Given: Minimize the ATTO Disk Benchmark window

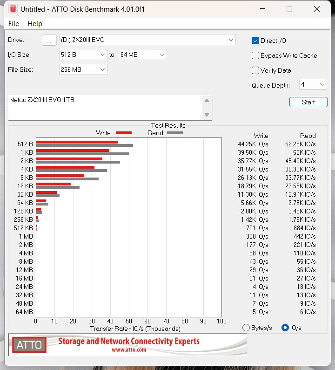Looking at the screenshot, I should click(x=262, y=9).
